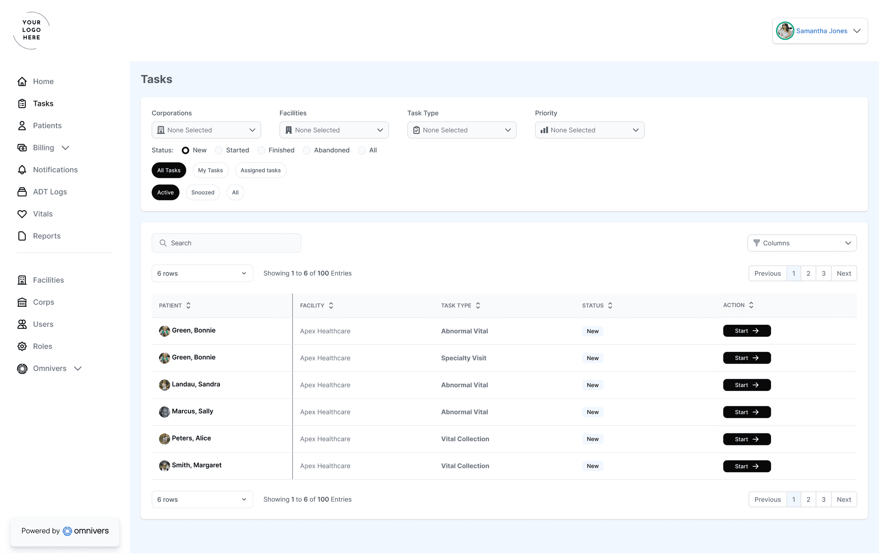Image resolution: width=879 pixels, height=556 pixels.
Task: Start Sandra Landau's Abnormal Vital task
Action: (x=746, y=385)
